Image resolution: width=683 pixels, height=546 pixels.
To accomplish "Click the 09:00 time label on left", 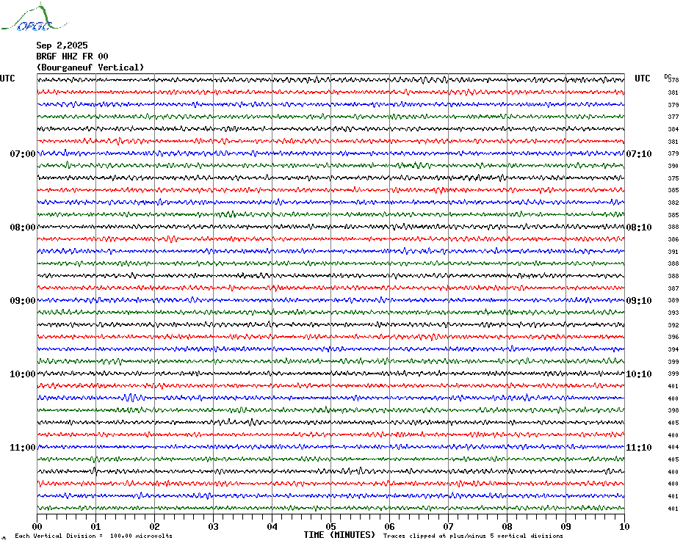I will point(23,301).
